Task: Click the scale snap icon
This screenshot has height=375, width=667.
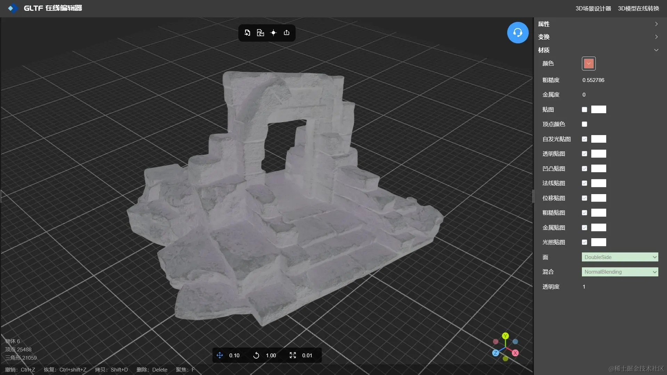Action: tap(293, 355)
